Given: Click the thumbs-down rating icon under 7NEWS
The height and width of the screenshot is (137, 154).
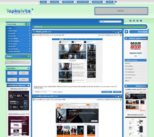Looking at the screenshot, I should (45, 92).
